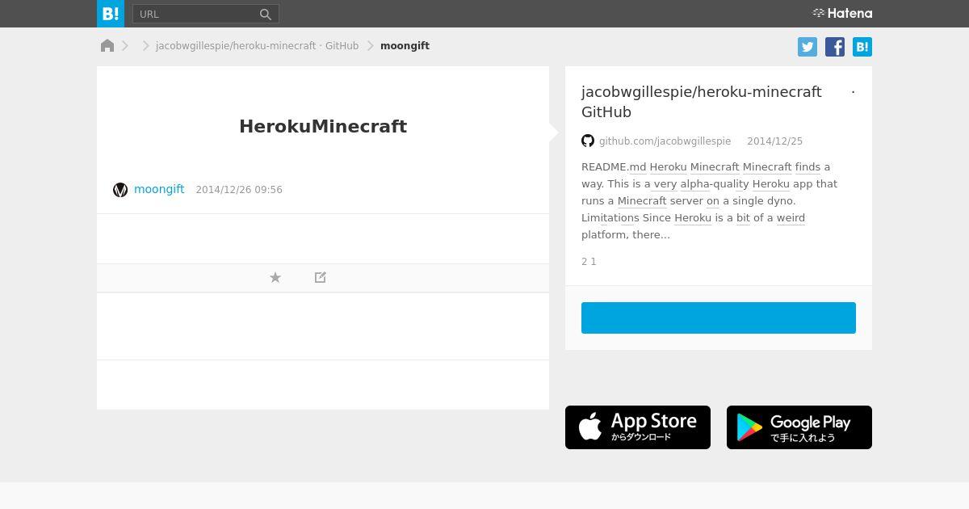Open the 'weird' keyword link
Screen dimensions: 969x509
click(791, 218)
